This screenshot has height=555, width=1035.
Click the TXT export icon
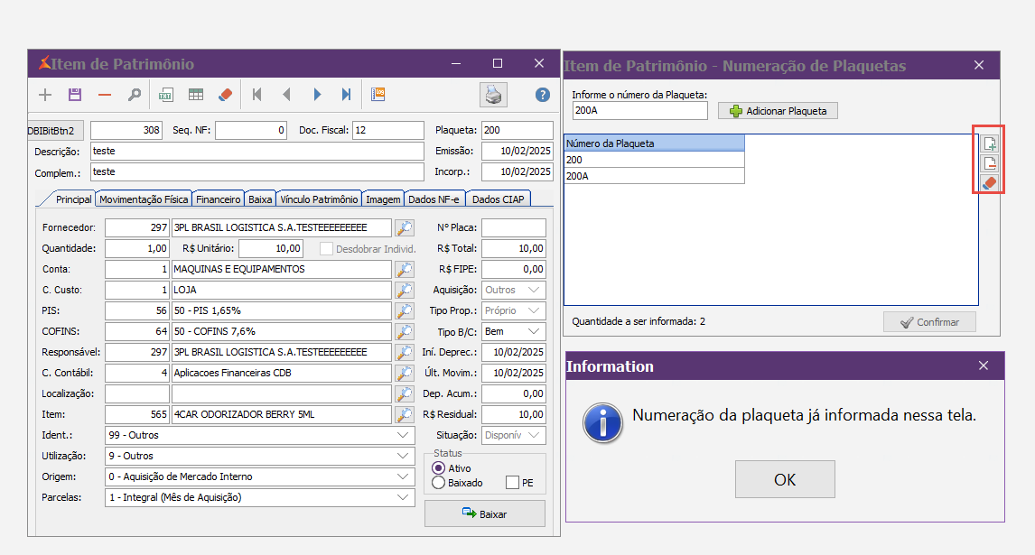tap(166, 95)
